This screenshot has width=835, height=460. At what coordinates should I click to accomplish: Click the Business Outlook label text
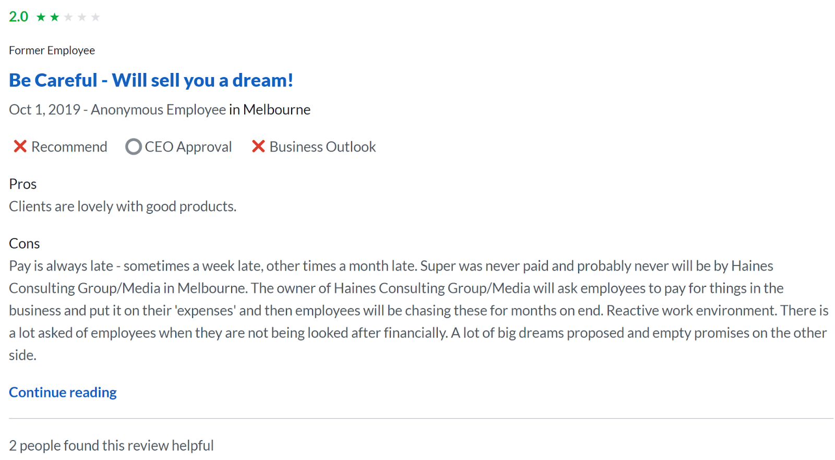pyautogui.click(x=323, y=147)
